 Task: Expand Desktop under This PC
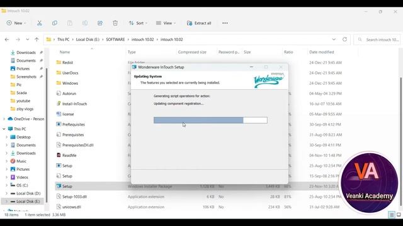pyautogui.click(x=7, y=137)
